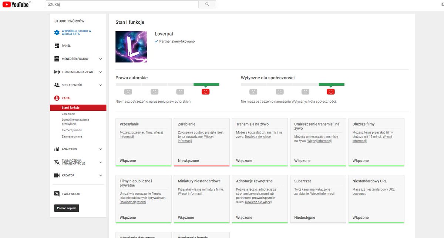Expand the Menedżer filmów section

[101, 59]
